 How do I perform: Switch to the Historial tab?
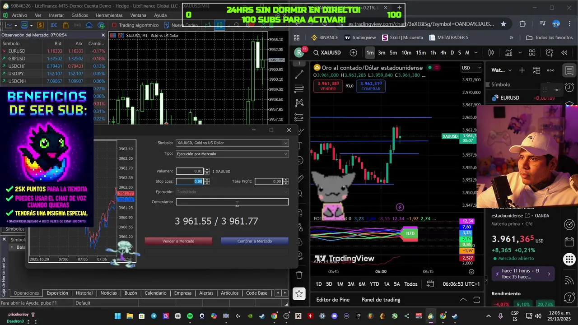pyautogui.click(x=84, y=293)
